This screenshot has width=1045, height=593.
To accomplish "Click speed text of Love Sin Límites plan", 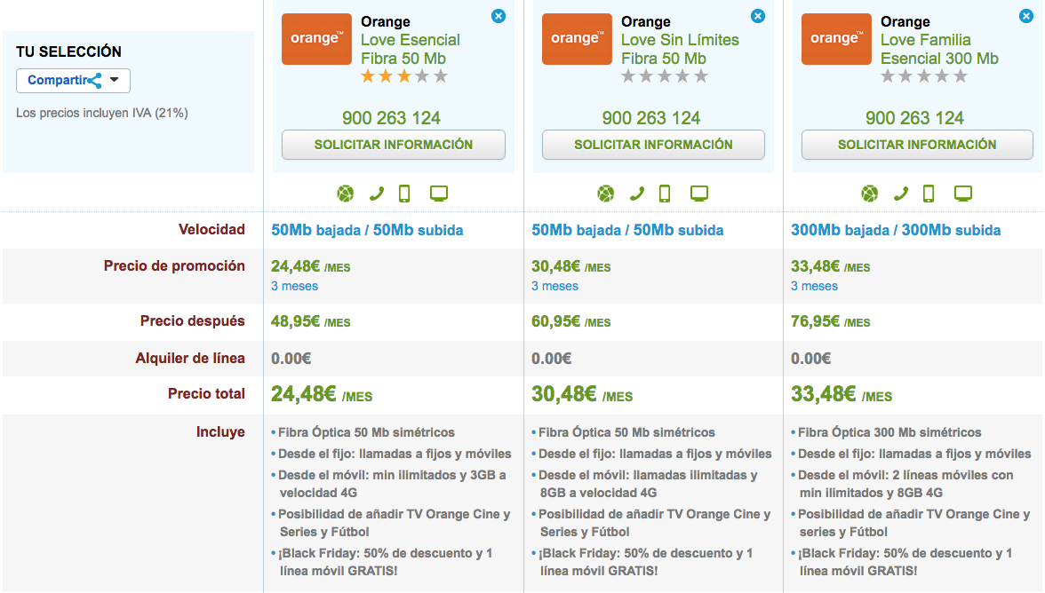I will pyautogui.click(x=627, y=230).
